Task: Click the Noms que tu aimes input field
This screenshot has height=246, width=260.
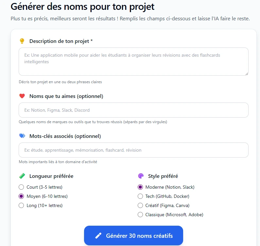Action: (x=133, y=110)
